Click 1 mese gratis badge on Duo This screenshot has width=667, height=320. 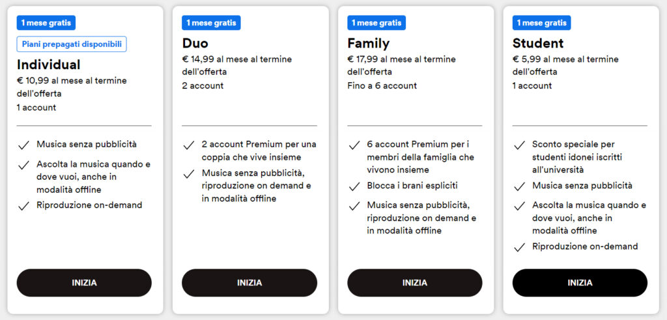coord(211,23)
